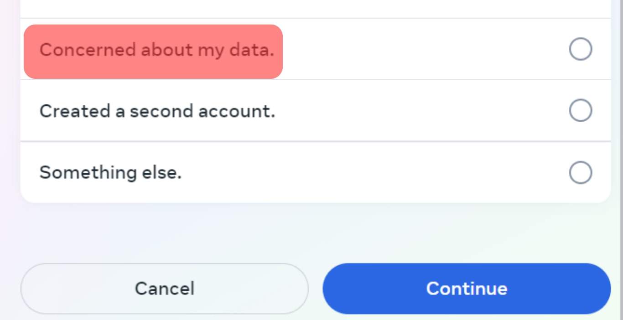Select the 'Created a second account.' radio button

tap(581, 111)
